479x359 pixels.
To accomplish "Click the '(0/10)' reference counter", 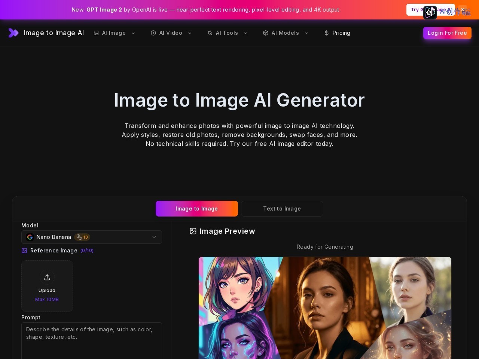I will (x=87, y=251).
